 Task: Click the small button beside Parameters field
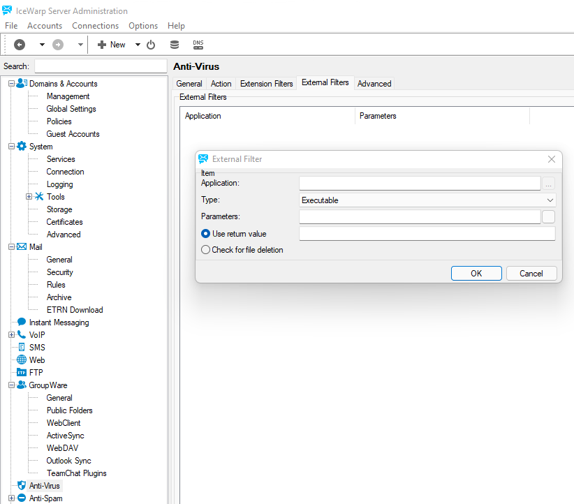(x=548, y=216)
